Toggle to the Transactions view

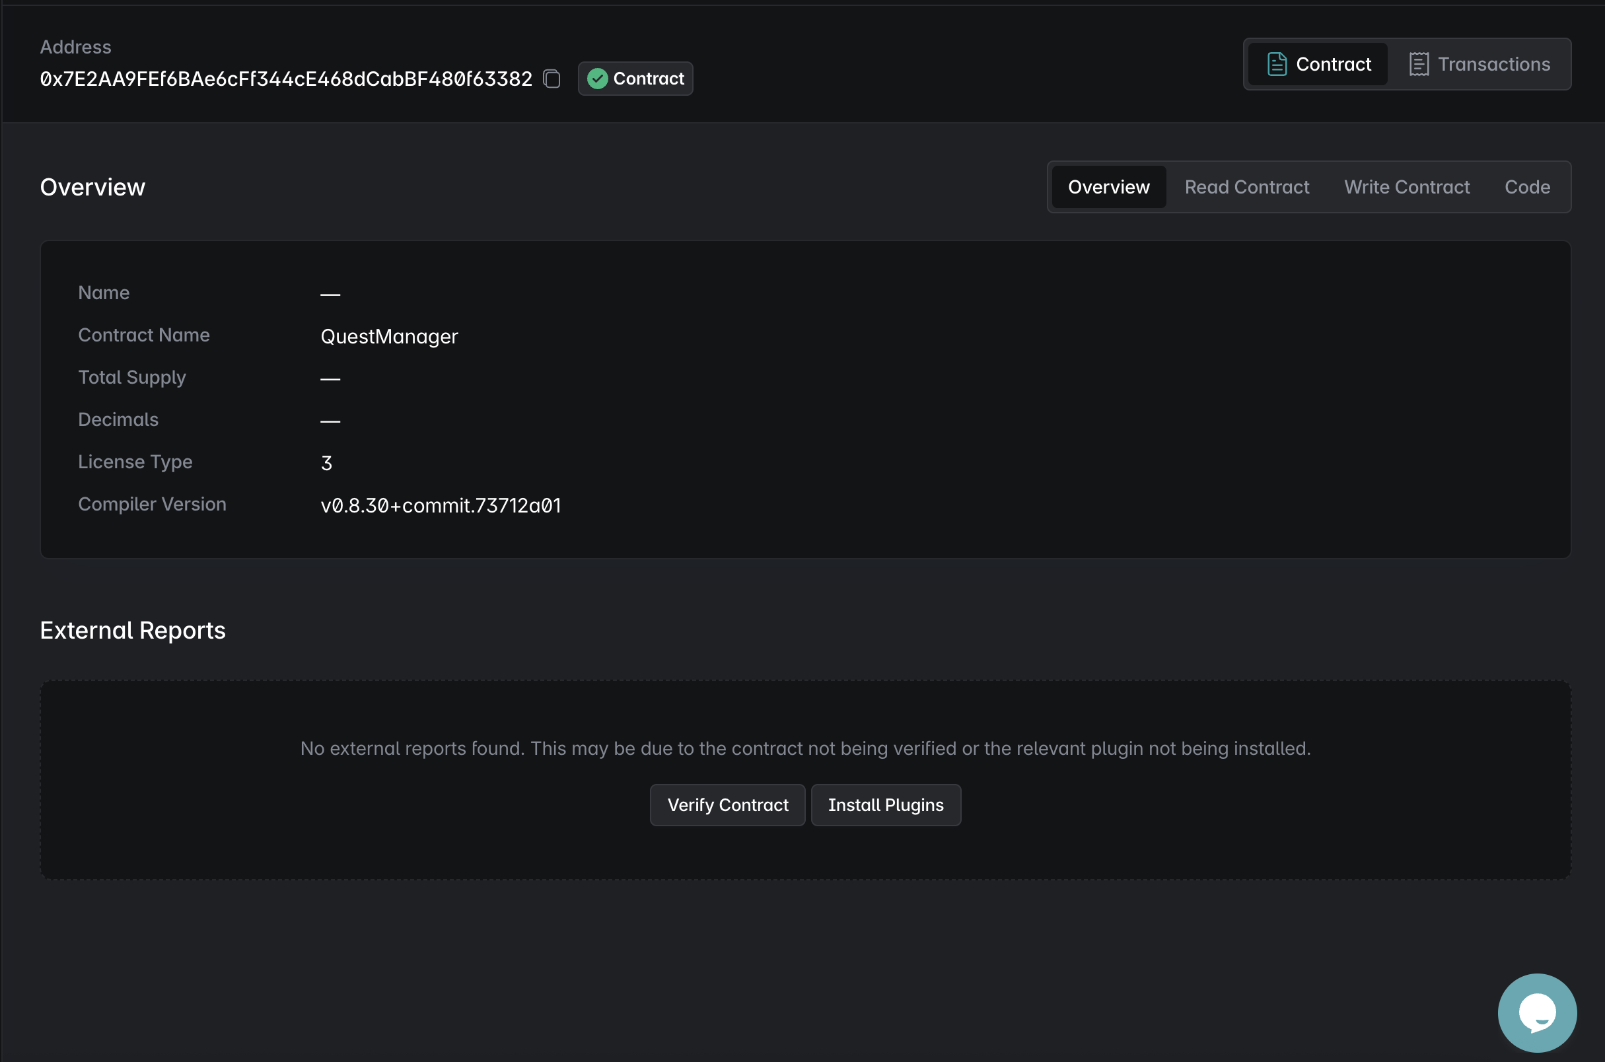[1481, 63]
